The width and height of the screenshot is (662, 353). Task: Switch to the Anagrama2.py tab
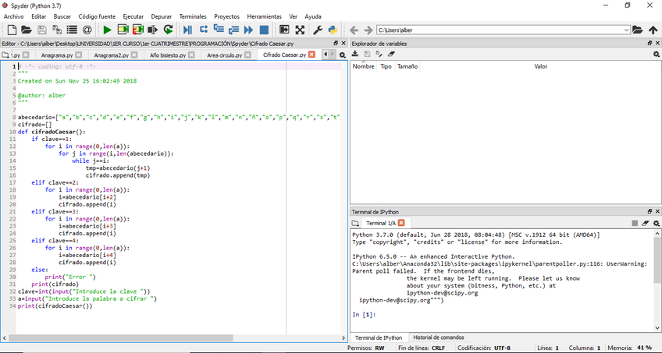click(x=111, y=55)
